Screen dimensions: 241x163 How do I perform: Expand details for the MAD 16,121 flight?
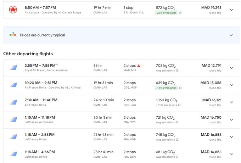pos(231,102)
